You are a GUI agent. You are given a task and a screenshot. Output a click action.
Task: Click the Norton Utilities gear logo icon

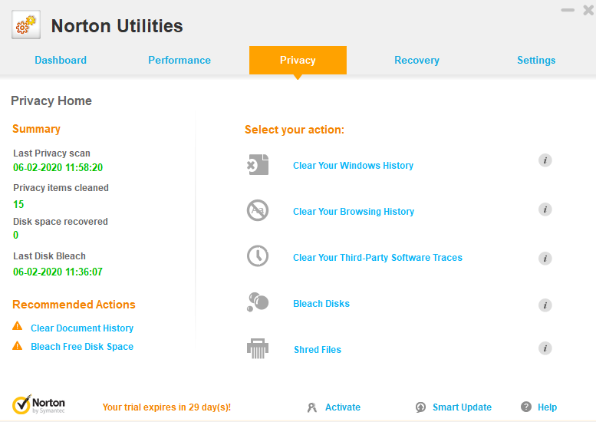tap(26, 25)
